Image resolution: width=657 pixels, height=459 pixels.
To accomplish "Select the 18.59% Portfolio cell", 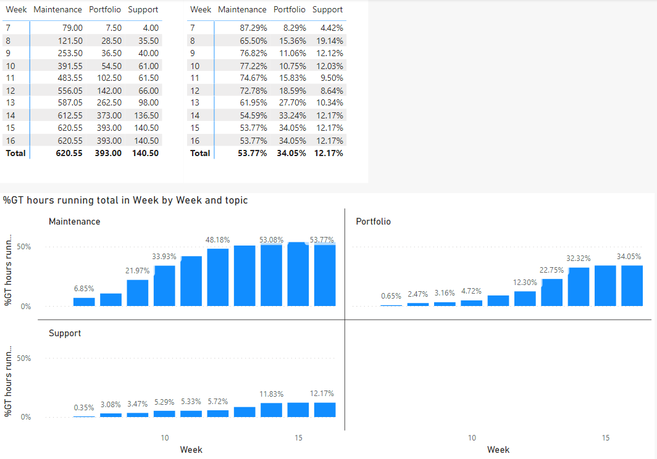I will coord(293,91).
